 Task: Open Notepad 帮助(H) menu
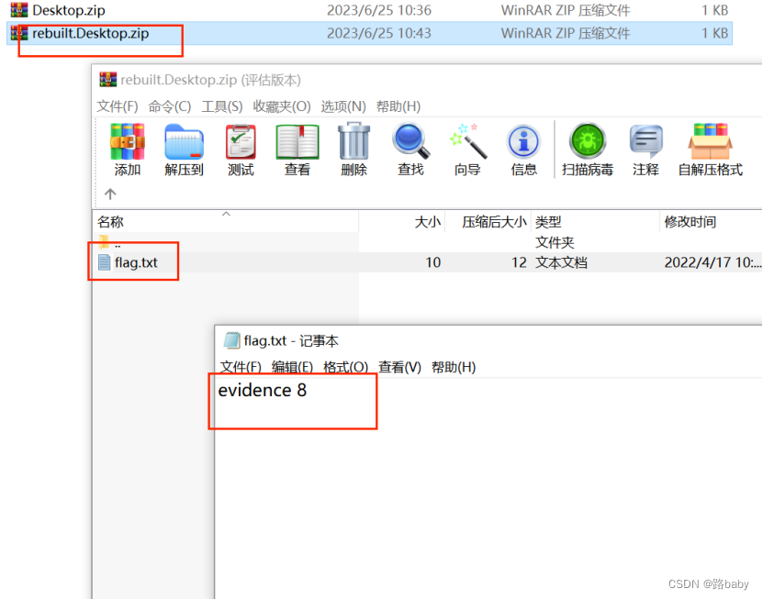(x=454, y=367)
